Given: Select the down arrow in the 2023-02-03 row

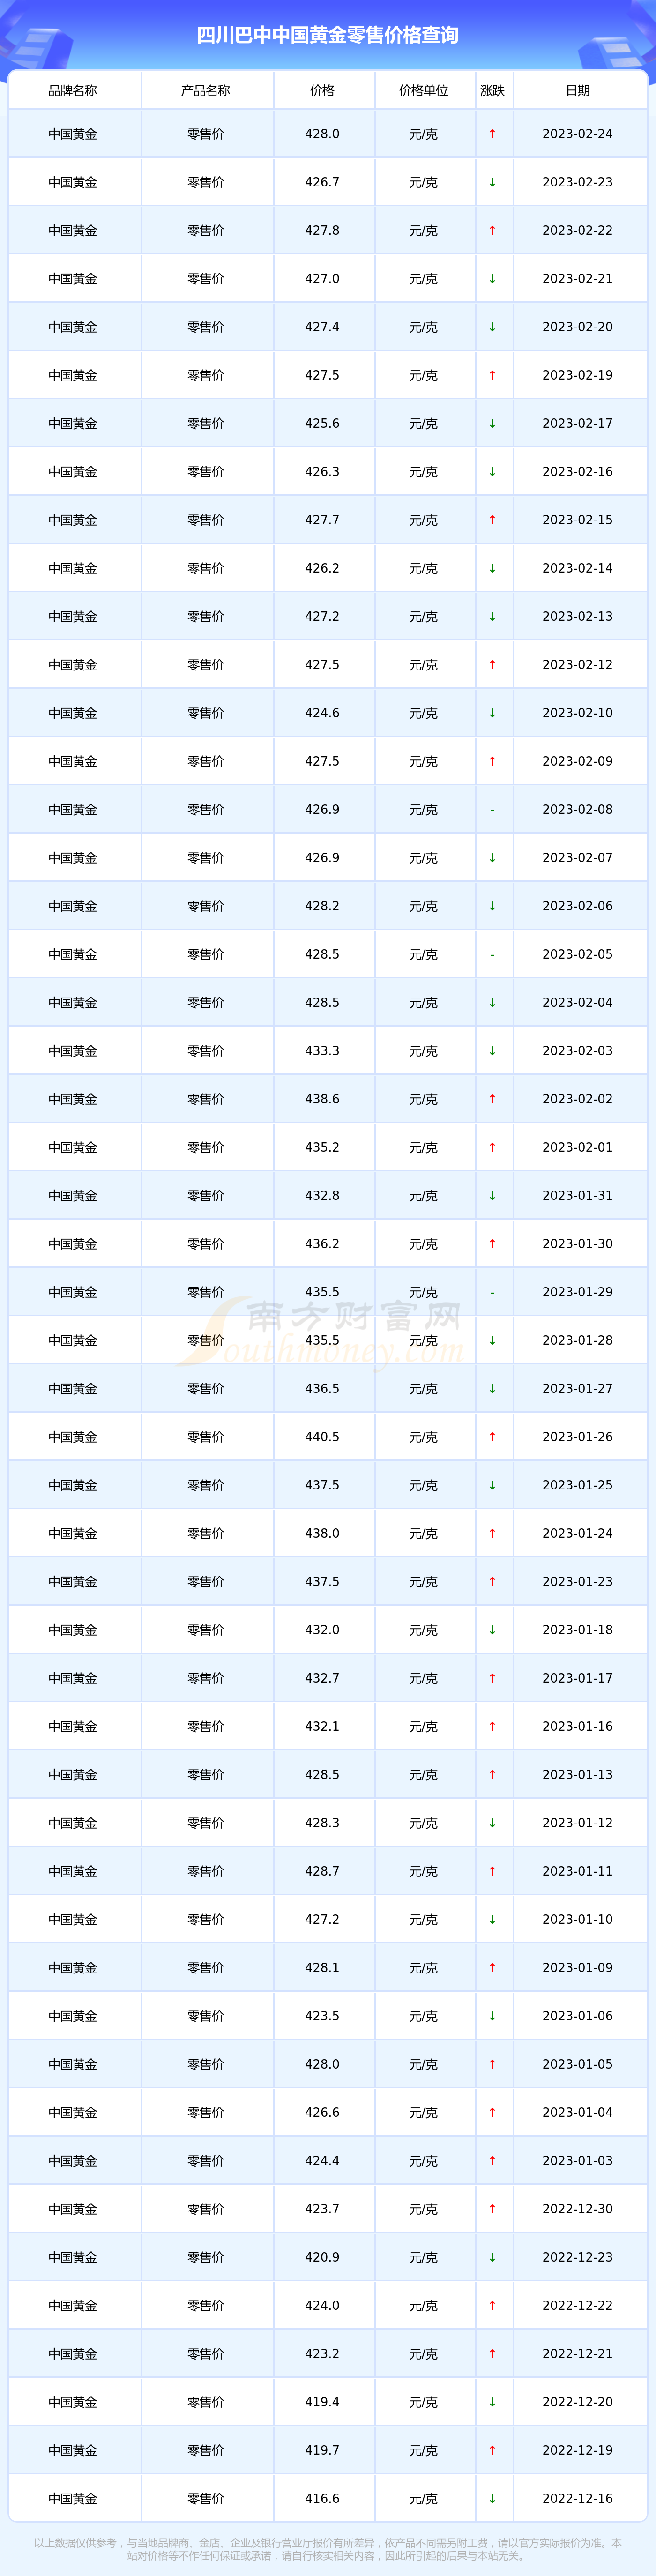Looking at the screenshot, I should tap(492, 1051).
